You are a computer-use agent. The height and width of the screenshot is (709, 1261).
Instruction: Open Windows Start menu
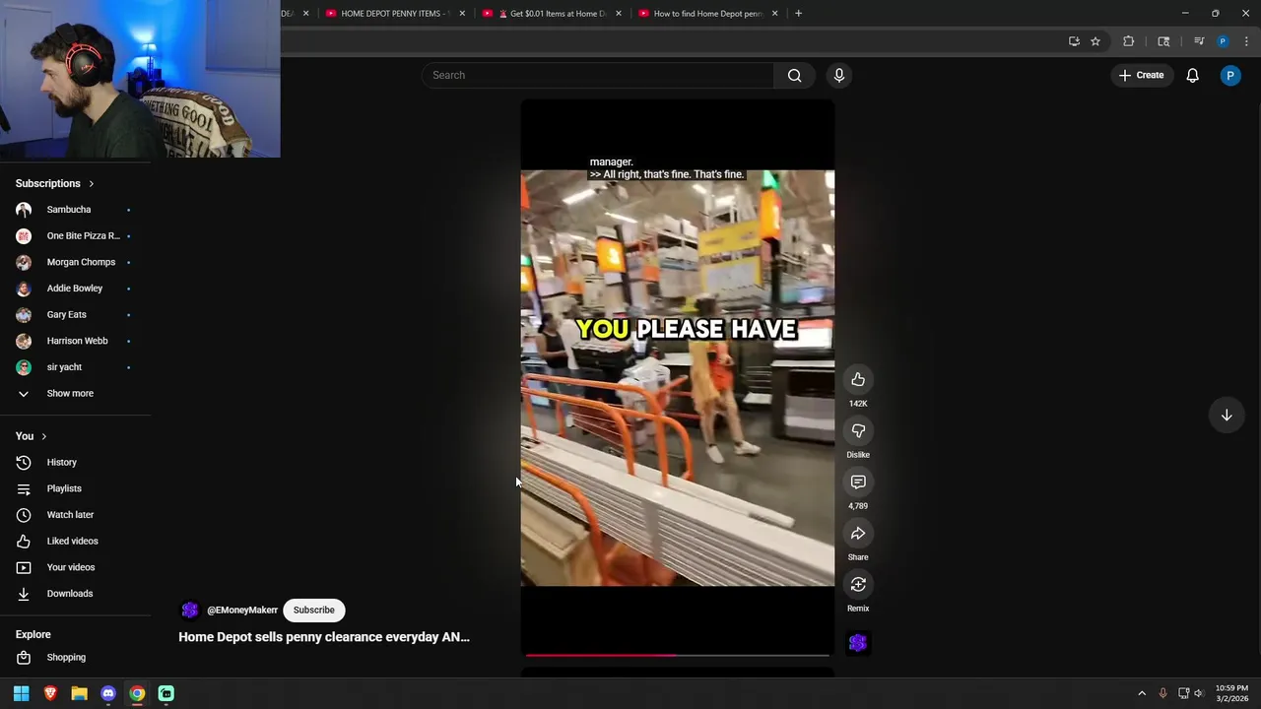[22, 693]
